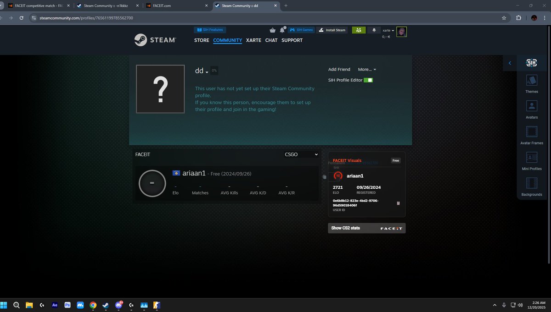Open Mini Profiles in the SIH sidebar
This screenshot has width=551, height=312.
pyautogui.click(x=532, y=161)
